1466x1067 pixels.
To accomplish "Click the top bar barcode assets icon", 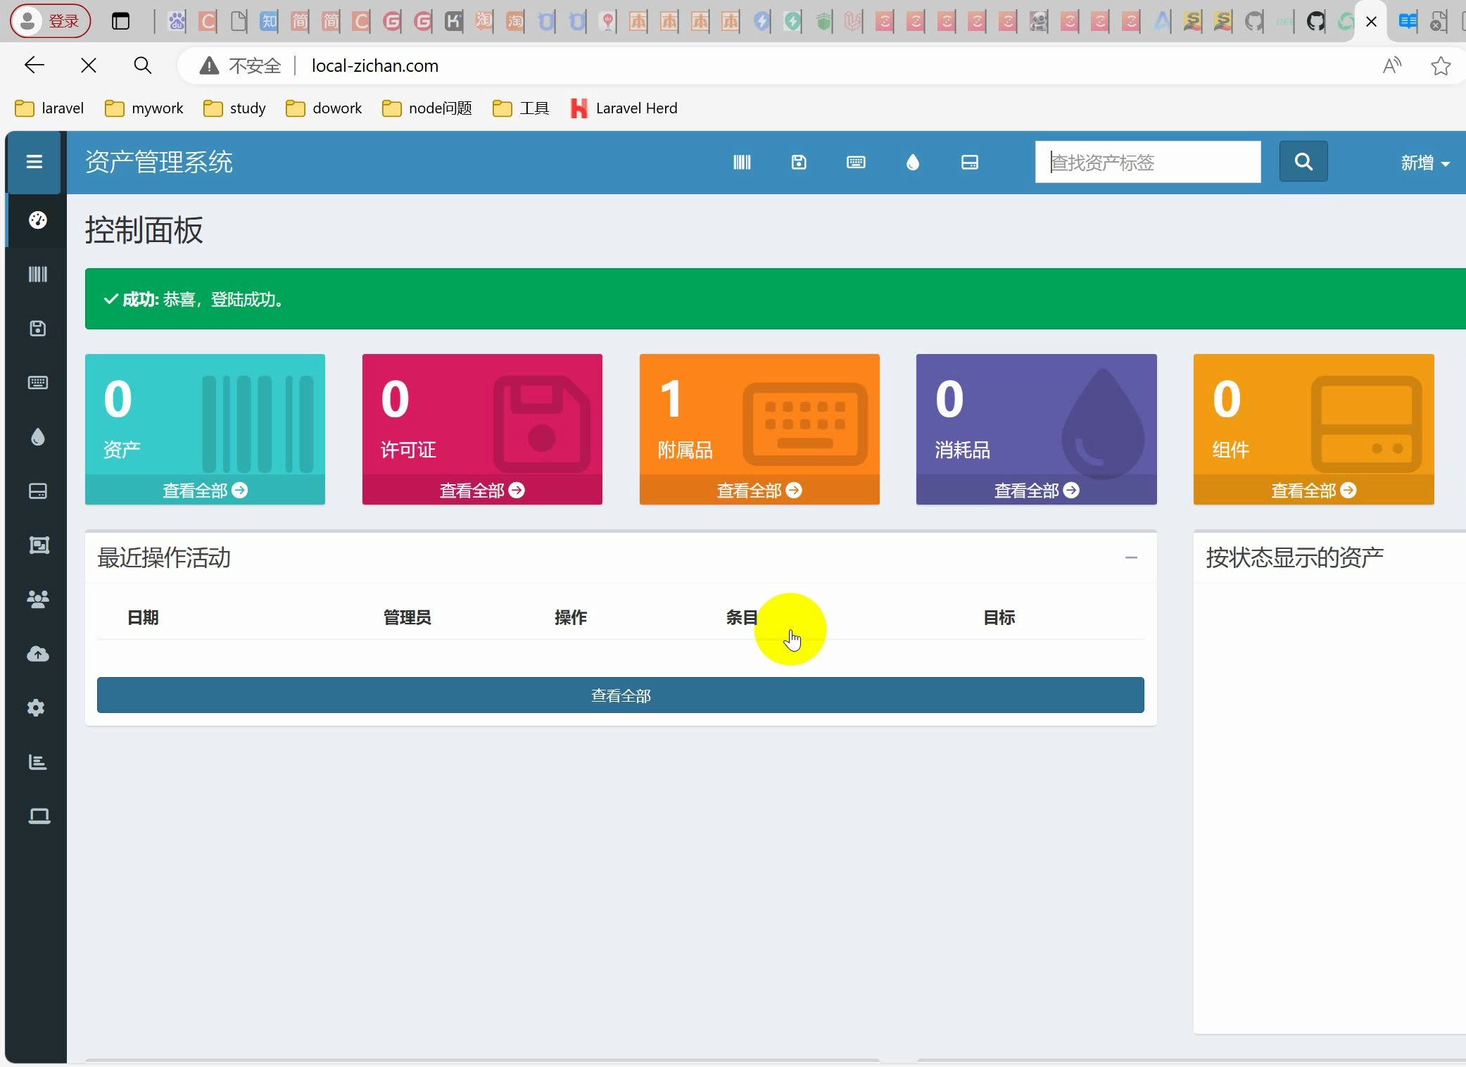I will pyautogui.click(x=742, y=163).
